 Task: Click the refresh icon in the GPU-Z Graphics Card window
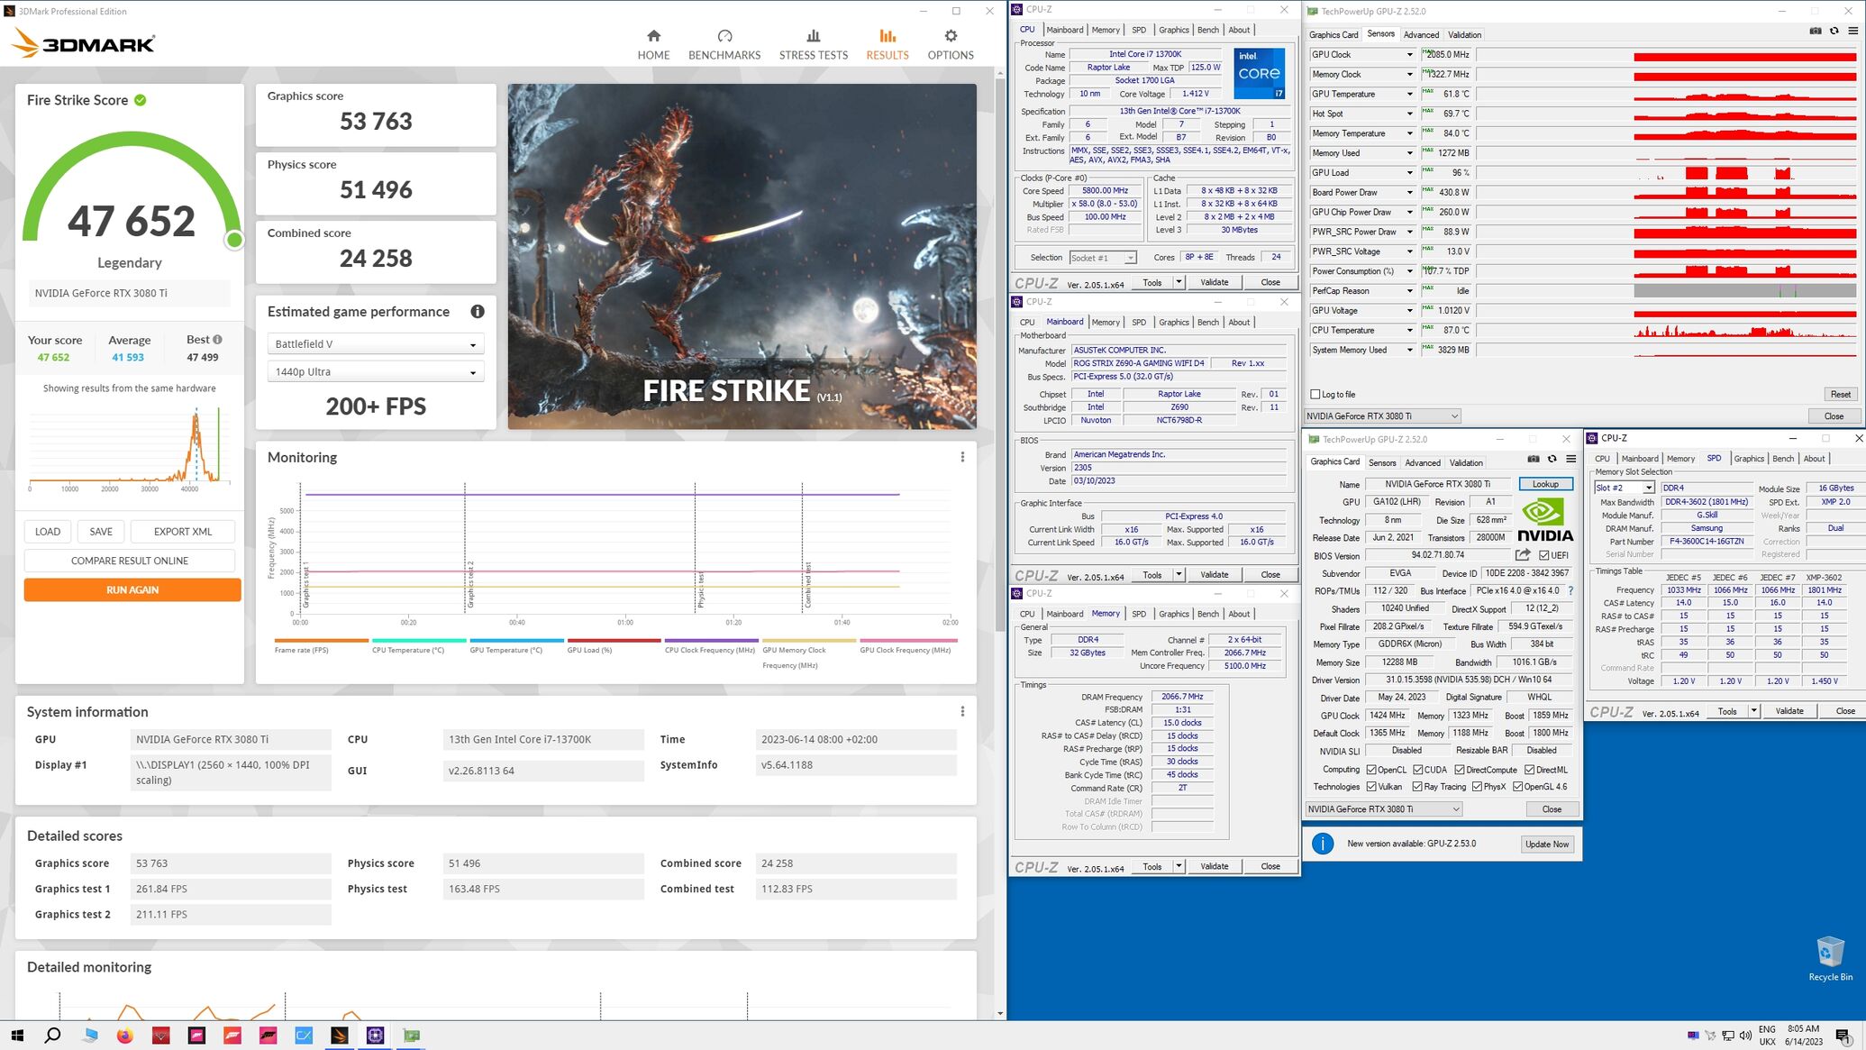[1552, 459]
